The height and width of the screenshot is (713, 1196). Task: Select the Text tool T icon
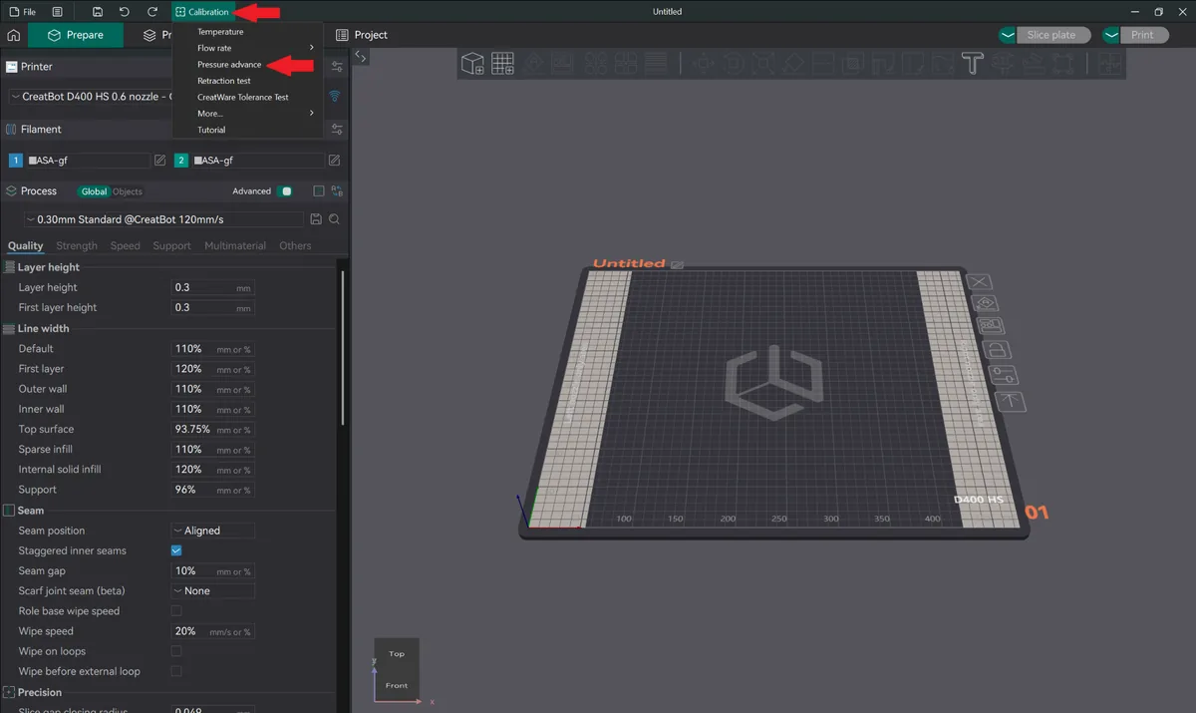click(973, 65)
